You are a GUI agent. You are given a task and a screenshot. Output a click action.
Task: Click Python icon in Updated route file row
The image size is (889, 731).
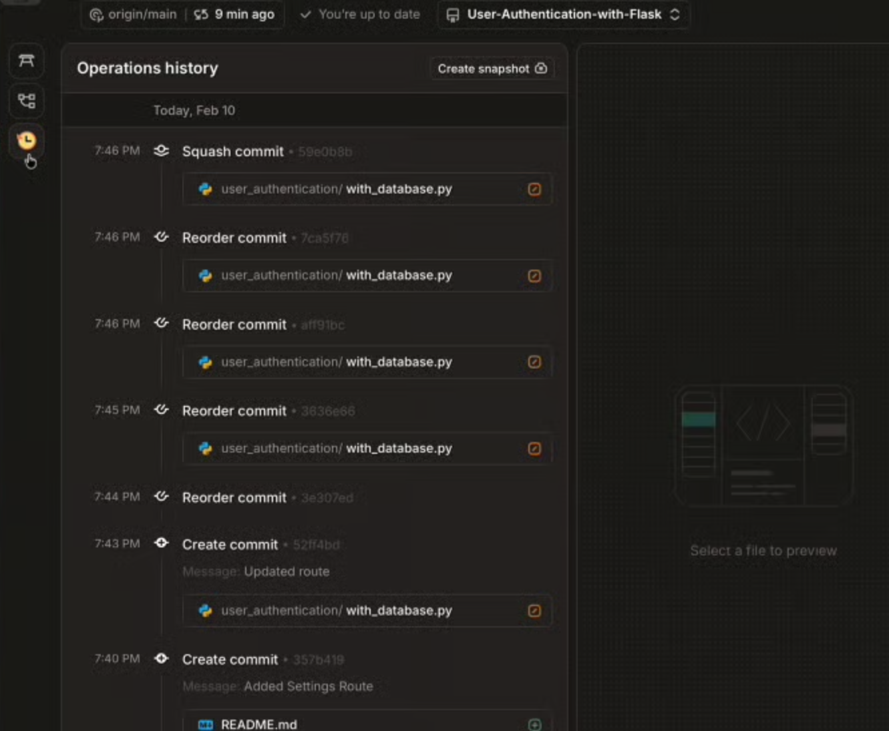point(205,611)
